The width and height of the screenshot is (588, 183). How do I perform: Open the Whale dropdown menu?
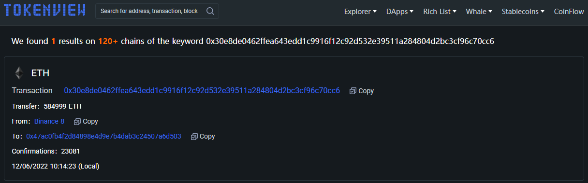[x=479, y=12]
